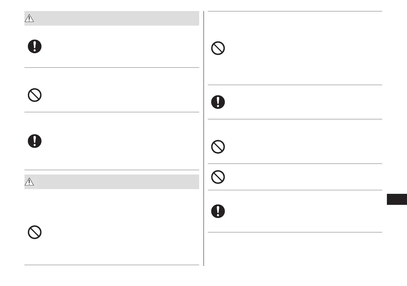Click the third prohibition icon in the right column

coord(218,177)
